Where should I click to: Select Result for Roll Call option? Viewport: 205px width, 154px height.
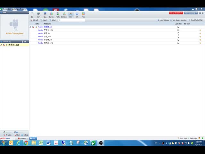(196, 20)
